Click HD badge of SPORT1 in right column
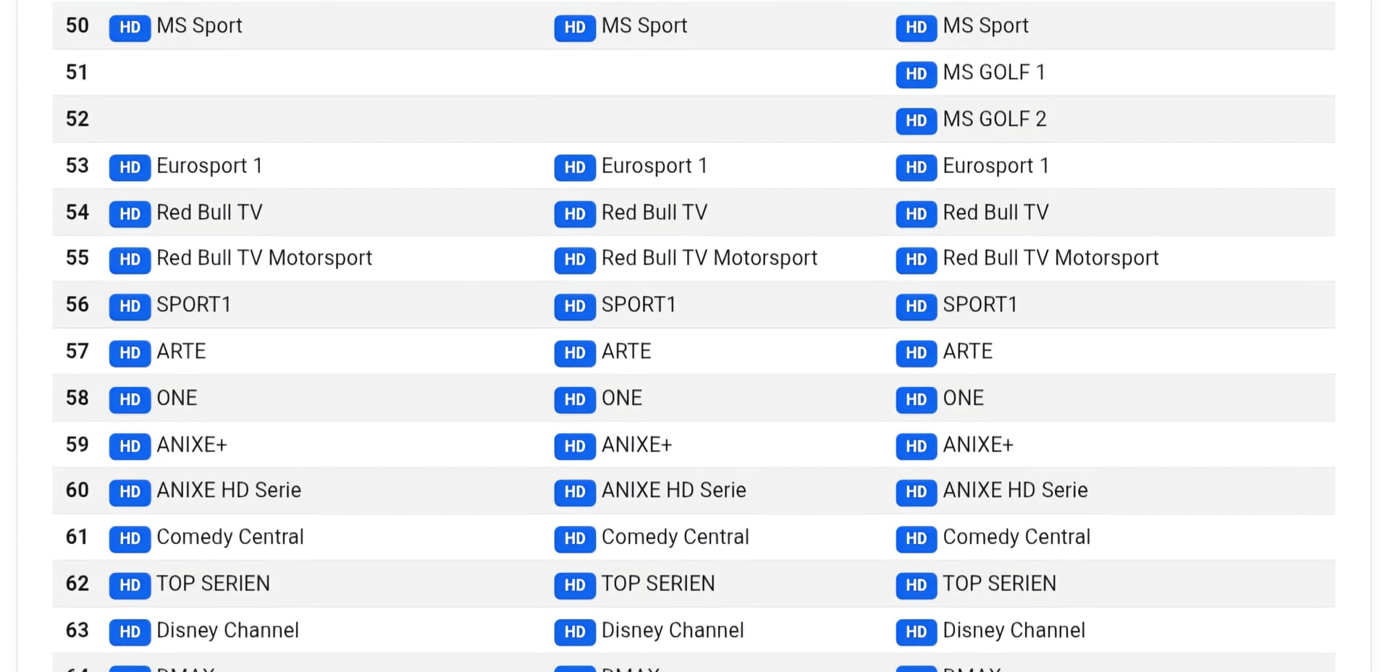Image resolution: width=1390 pixels, height=672 pixels. pyautogui.click(x=916, y=306)
